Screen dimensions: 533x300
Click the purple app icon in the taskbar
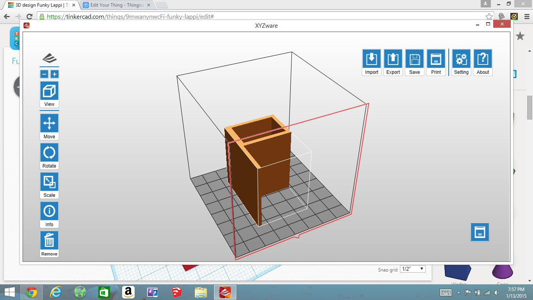coord(152,292)
